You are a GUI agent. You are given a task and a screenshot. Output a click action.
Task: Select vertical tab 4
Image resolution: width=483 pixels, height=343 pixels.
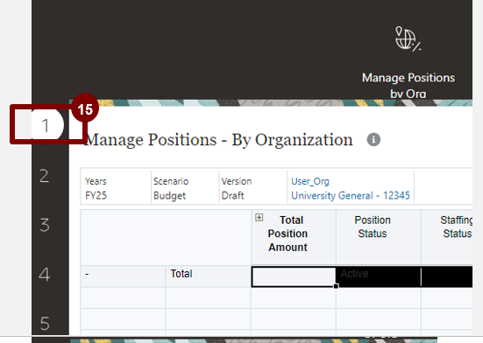45,275
